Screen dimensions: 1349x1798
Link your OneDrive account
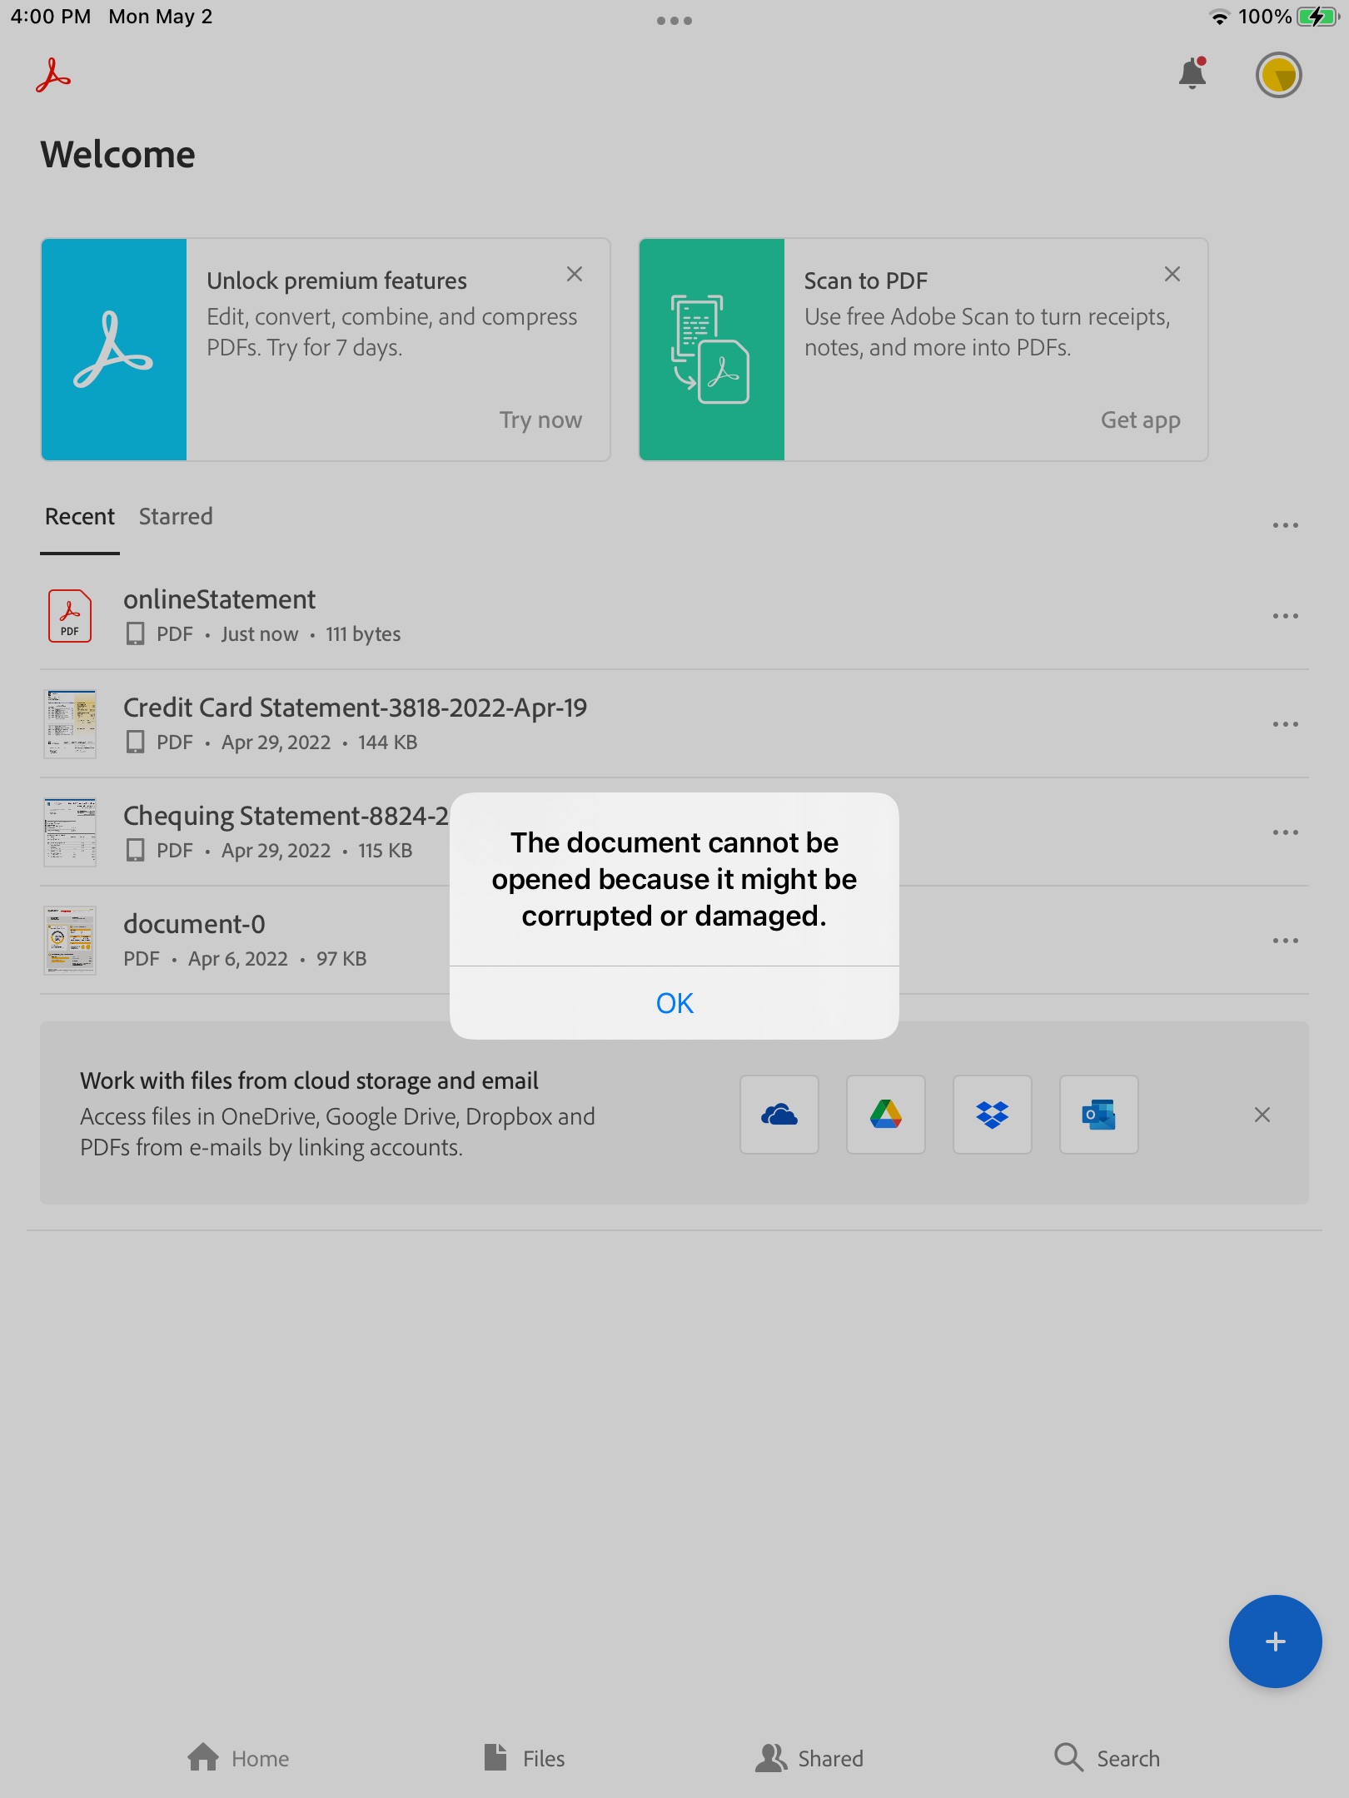pos(779,1115)
